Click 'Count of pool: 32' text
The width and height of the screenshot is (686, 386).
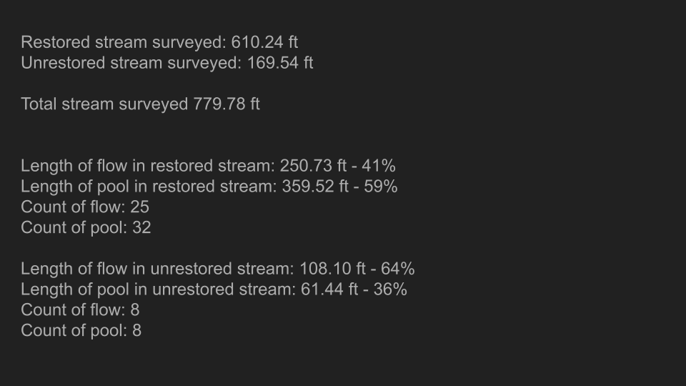point(86,227)
